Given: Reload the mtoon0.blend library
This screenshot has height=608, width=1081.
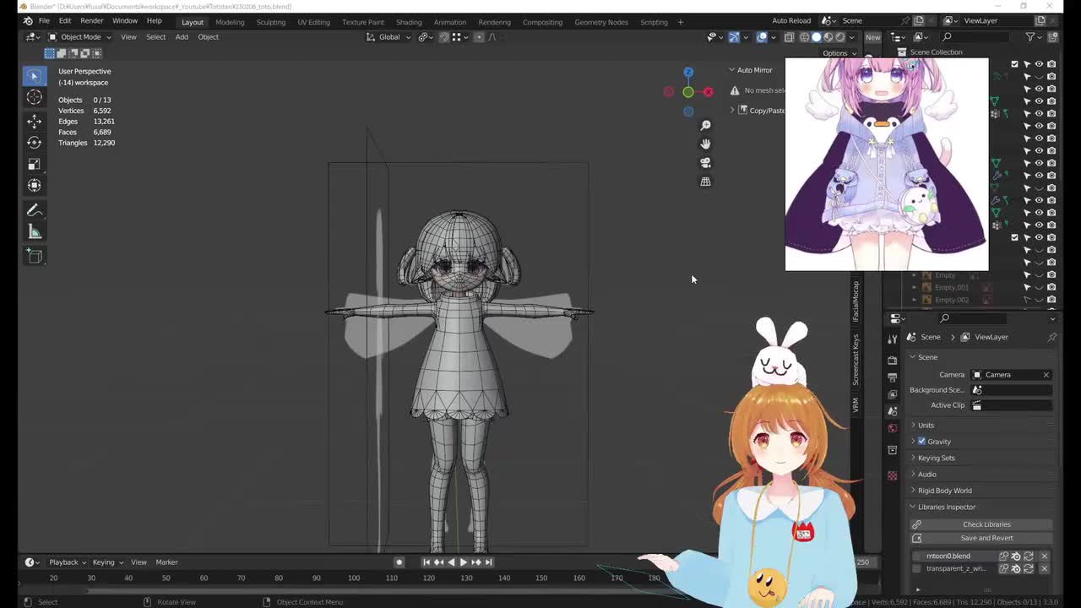Looking at the screenshot, I should (1029, 556).
